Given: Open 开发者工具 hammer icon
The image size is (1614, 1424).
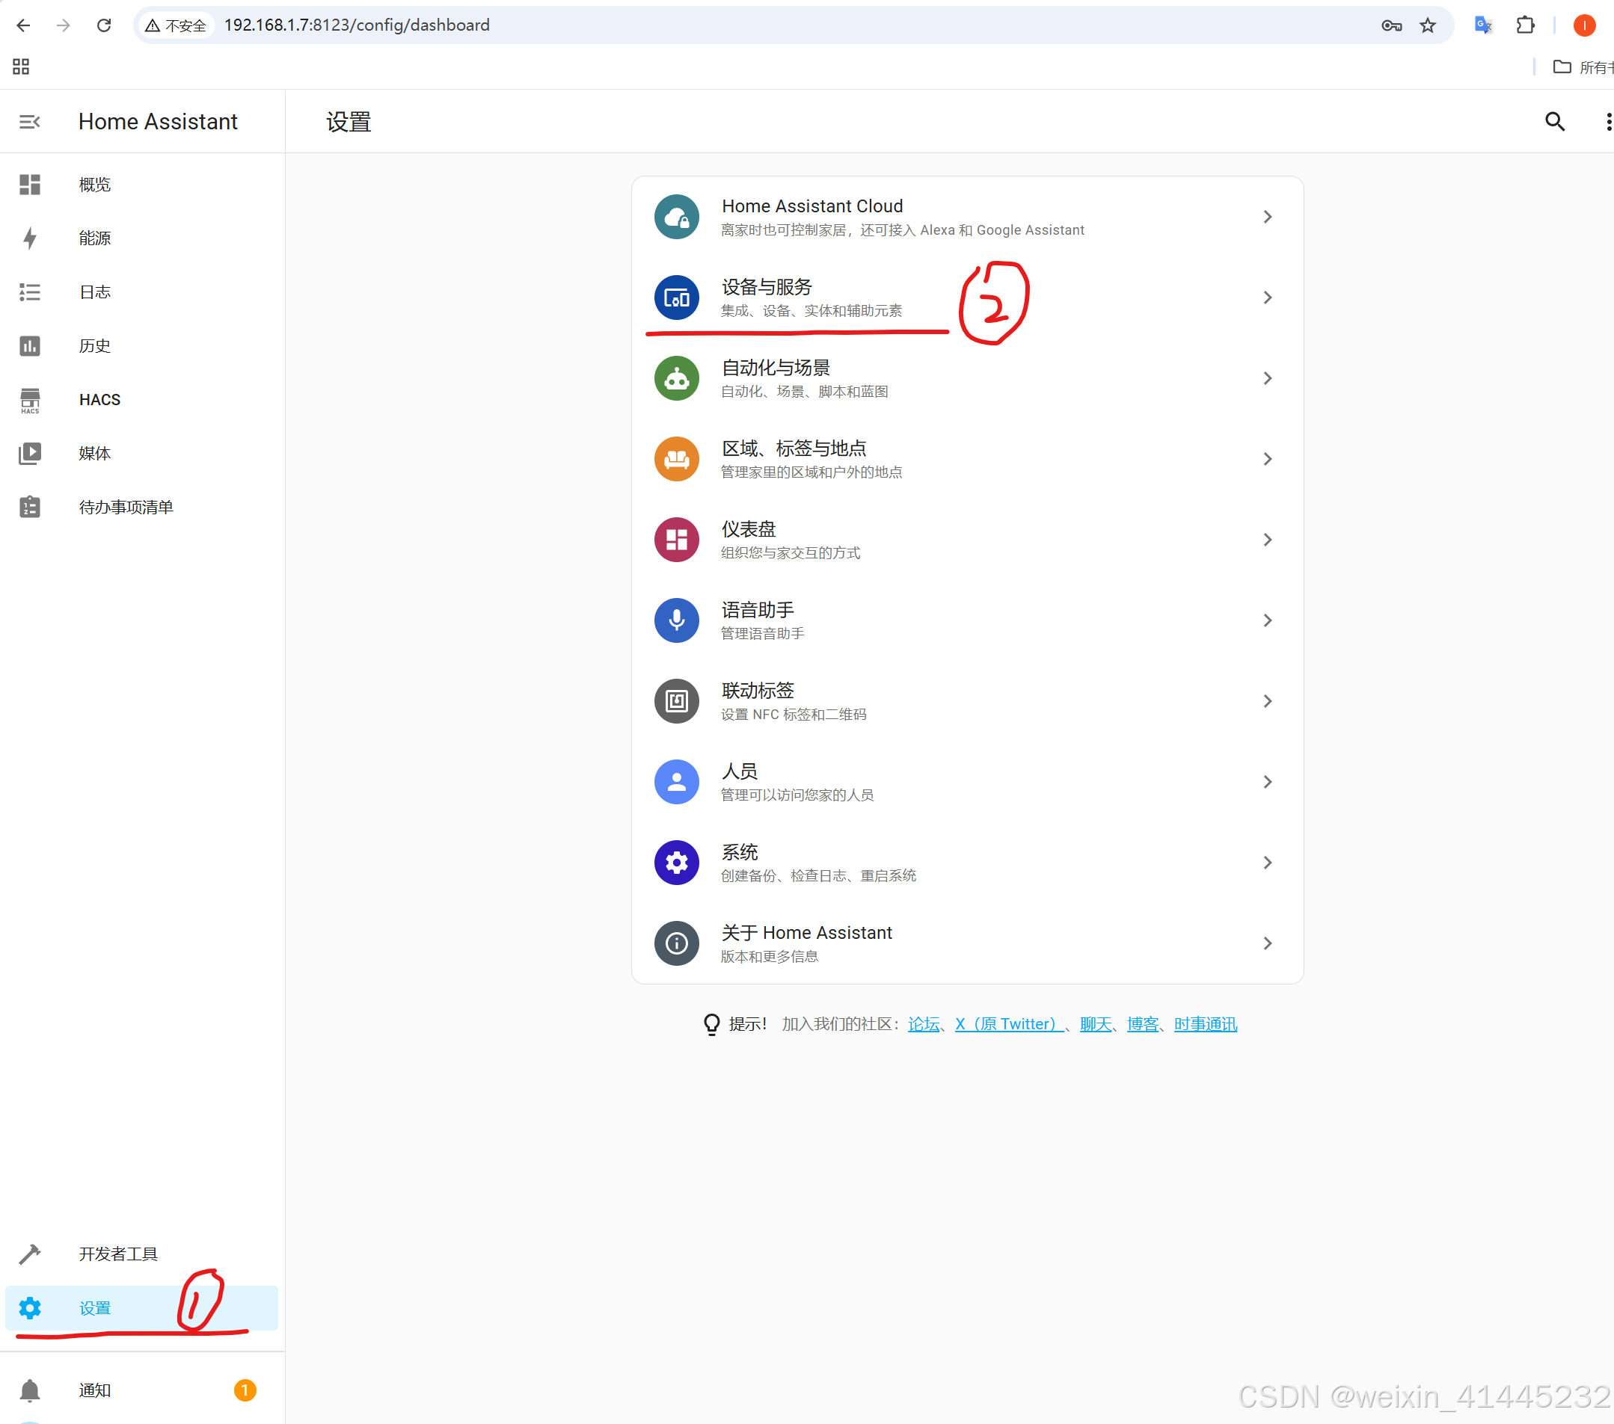Looking at the screenshot, I should (x=30, y=1254).
